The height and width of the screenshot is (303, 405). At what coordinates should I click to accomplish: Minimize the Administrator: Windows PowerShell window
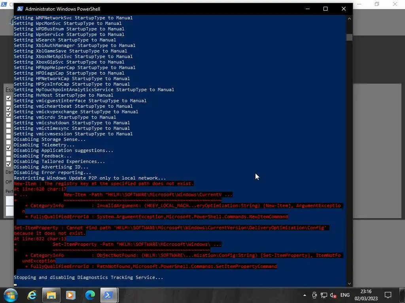308,9
